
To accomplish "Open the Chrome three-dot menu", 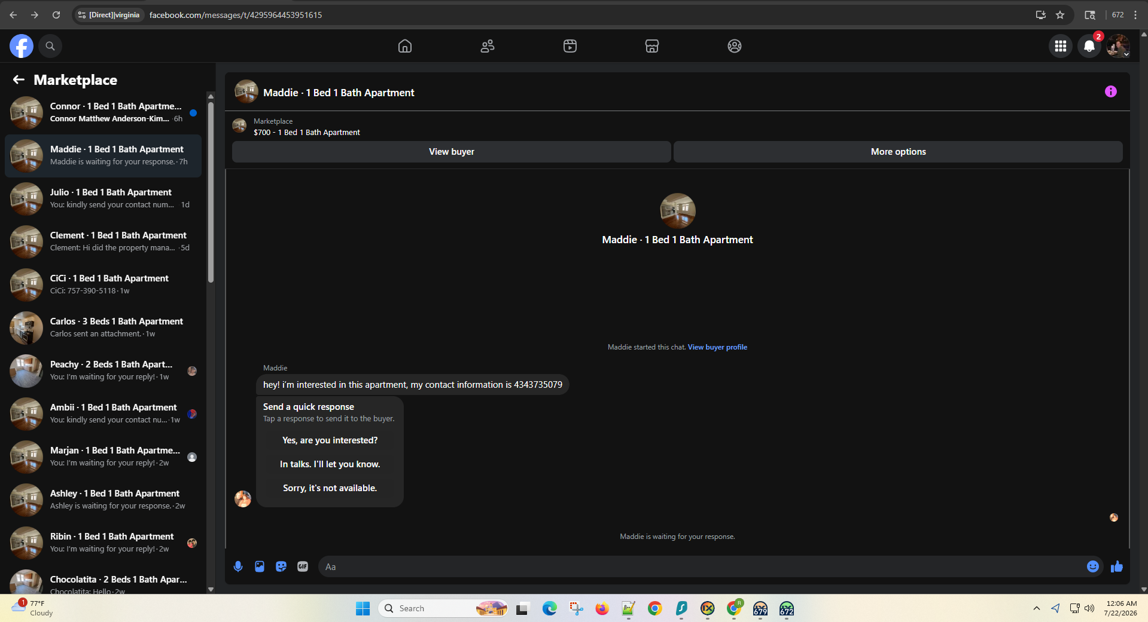I will 1135,15.
